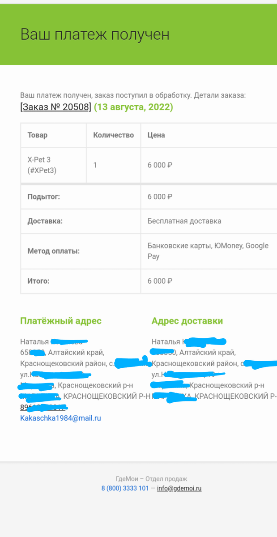Click the redacted phone number under billing address
277x537 pixels.
[43, 407]
